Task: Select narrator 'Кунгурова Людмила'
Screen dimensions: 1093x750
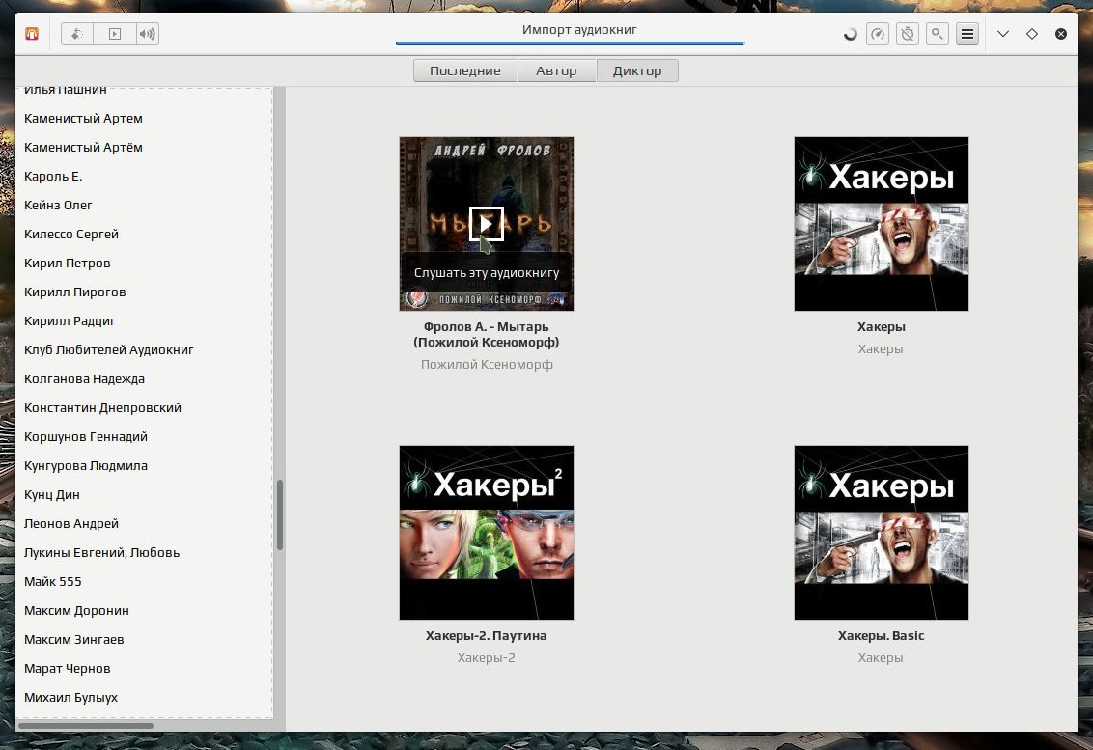Action: [x=144, y=465]
